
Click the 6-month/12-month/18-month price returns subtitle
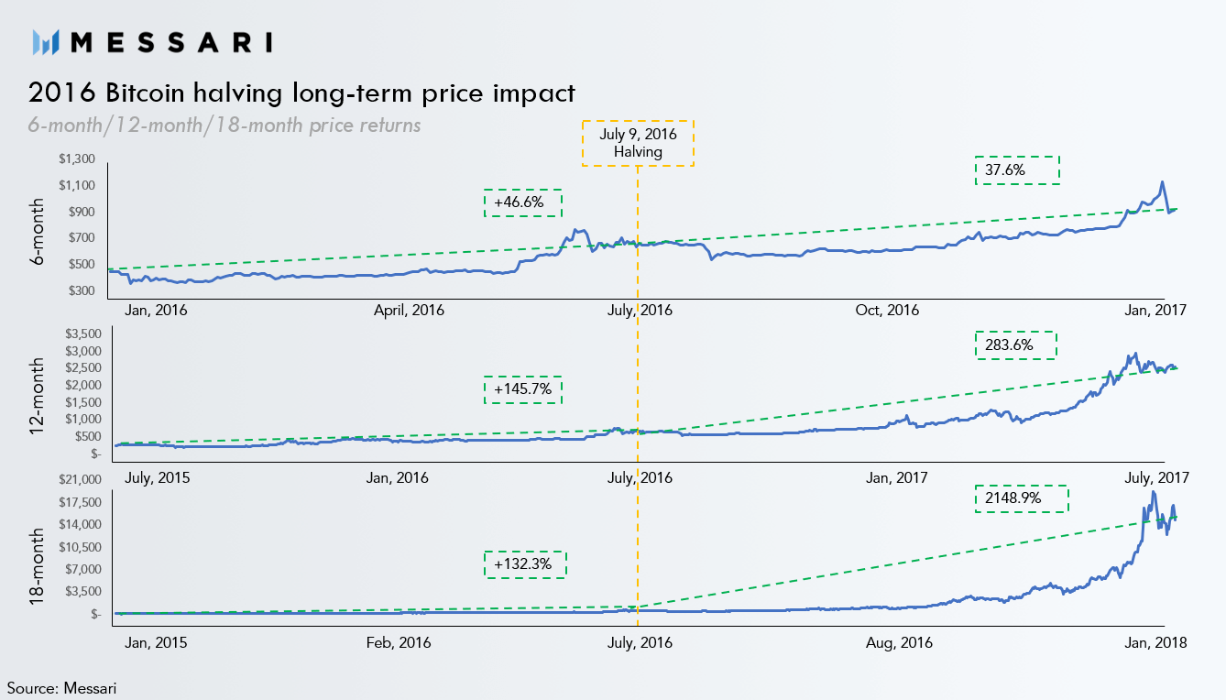(225, 124)
